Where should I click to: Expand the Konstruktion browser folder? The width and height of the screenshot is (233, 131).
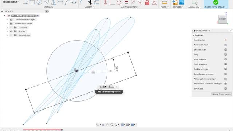click(x=7, y=35)
